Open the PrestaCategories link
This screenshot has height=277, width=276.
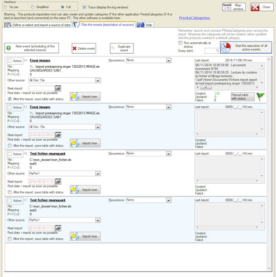[x=194, y=18]
